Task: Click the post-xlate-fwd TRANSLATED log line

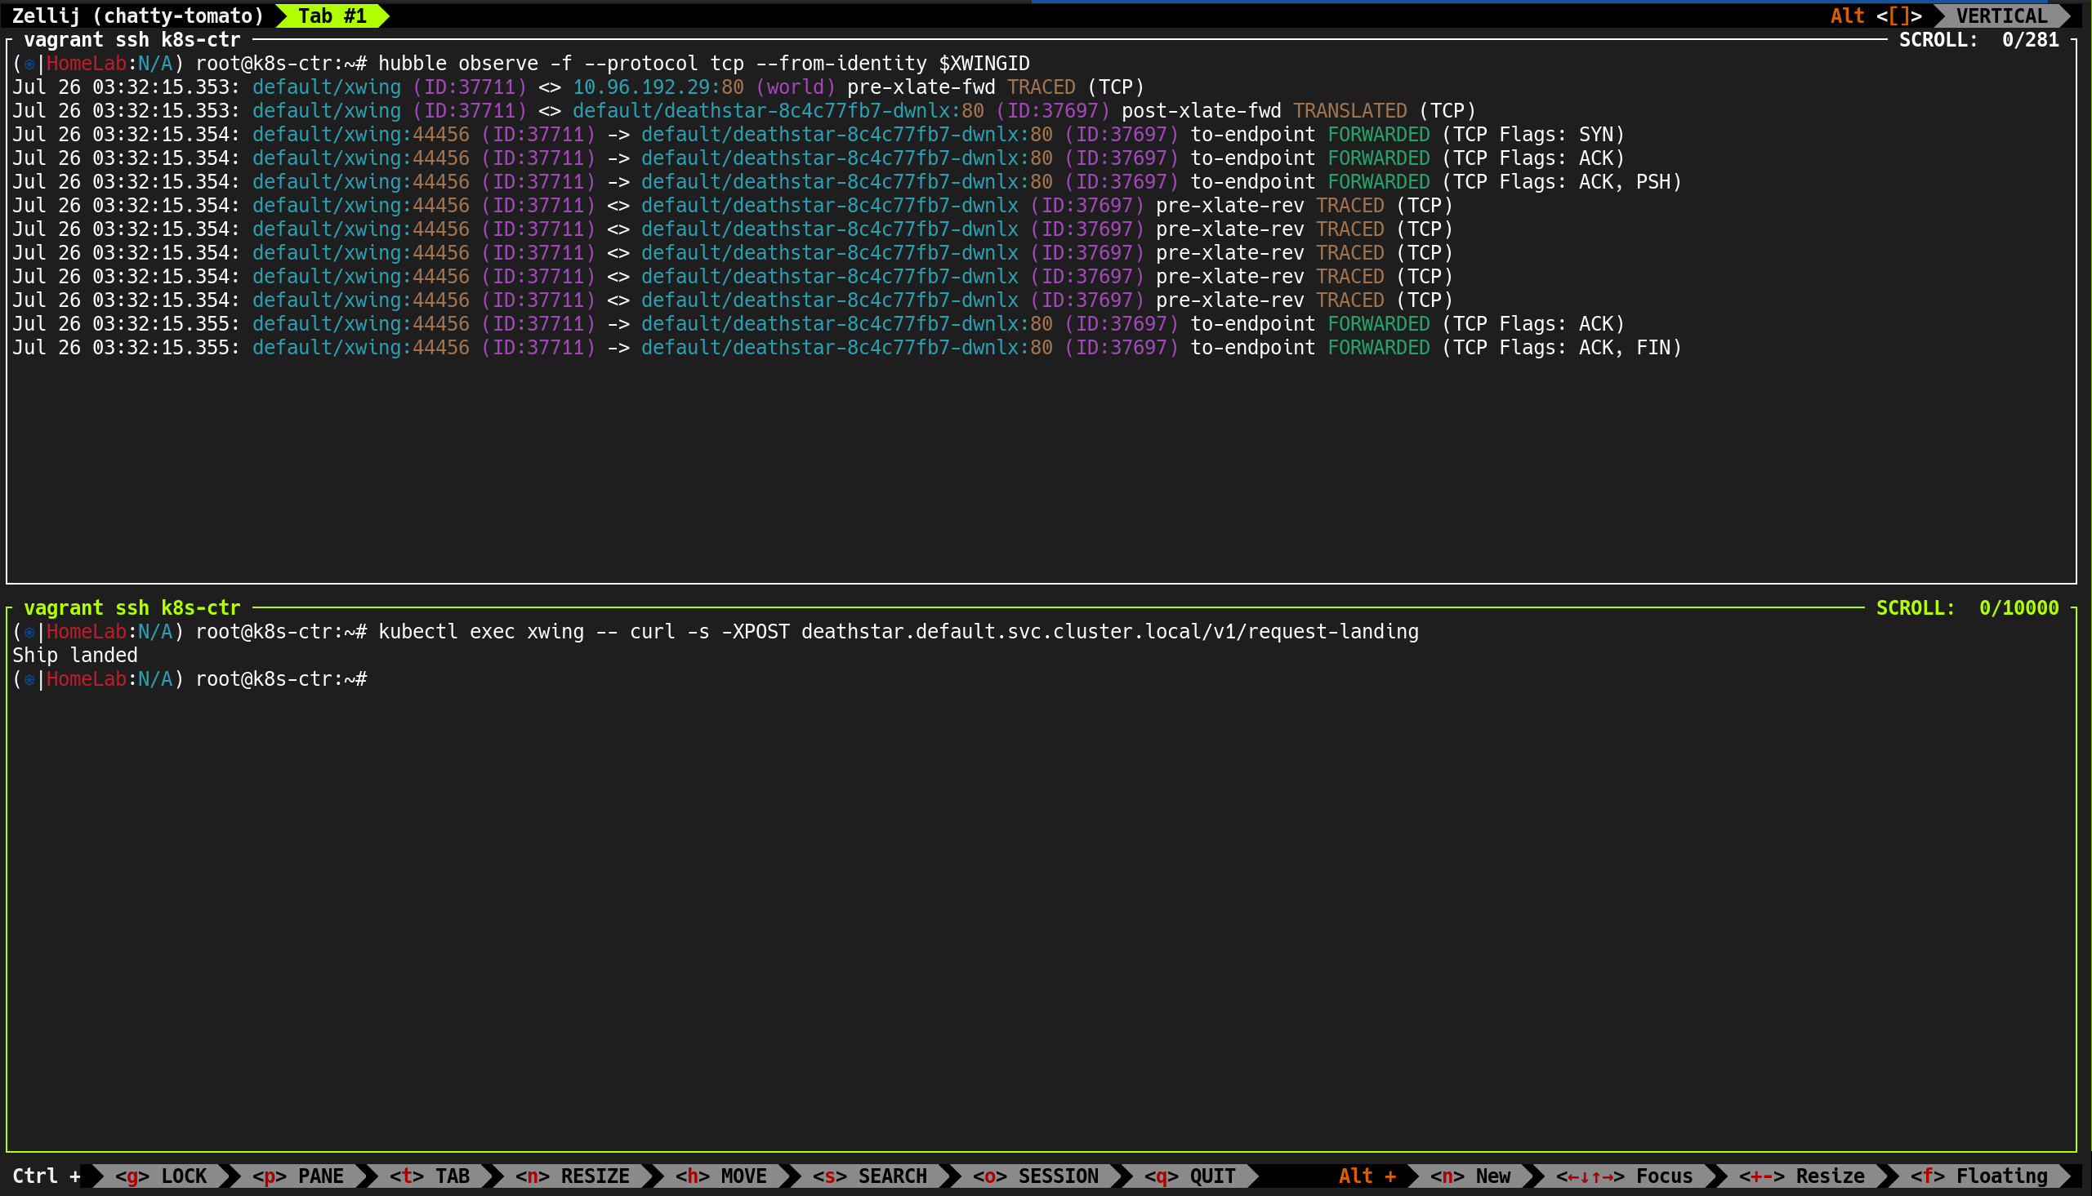Action: (743, 110)
